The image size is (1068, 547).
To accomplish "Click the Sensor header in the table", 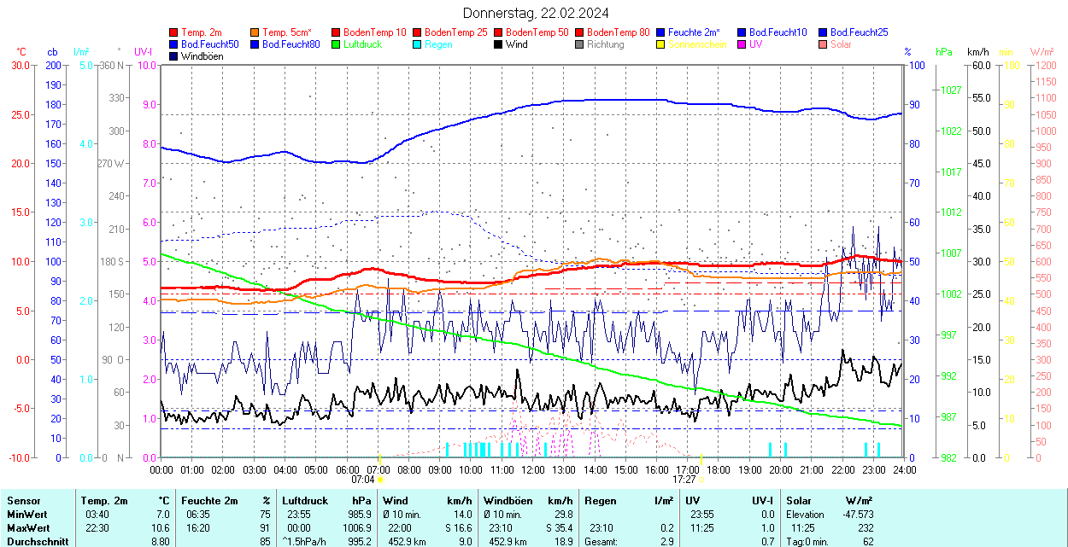I will point(23,501).
